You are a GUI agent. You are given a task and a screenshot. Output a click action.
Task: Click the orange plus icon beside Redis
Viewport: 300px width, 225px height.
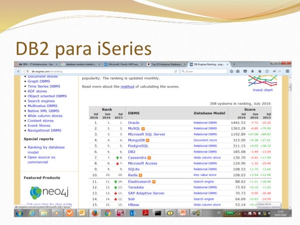click(141, 175)
